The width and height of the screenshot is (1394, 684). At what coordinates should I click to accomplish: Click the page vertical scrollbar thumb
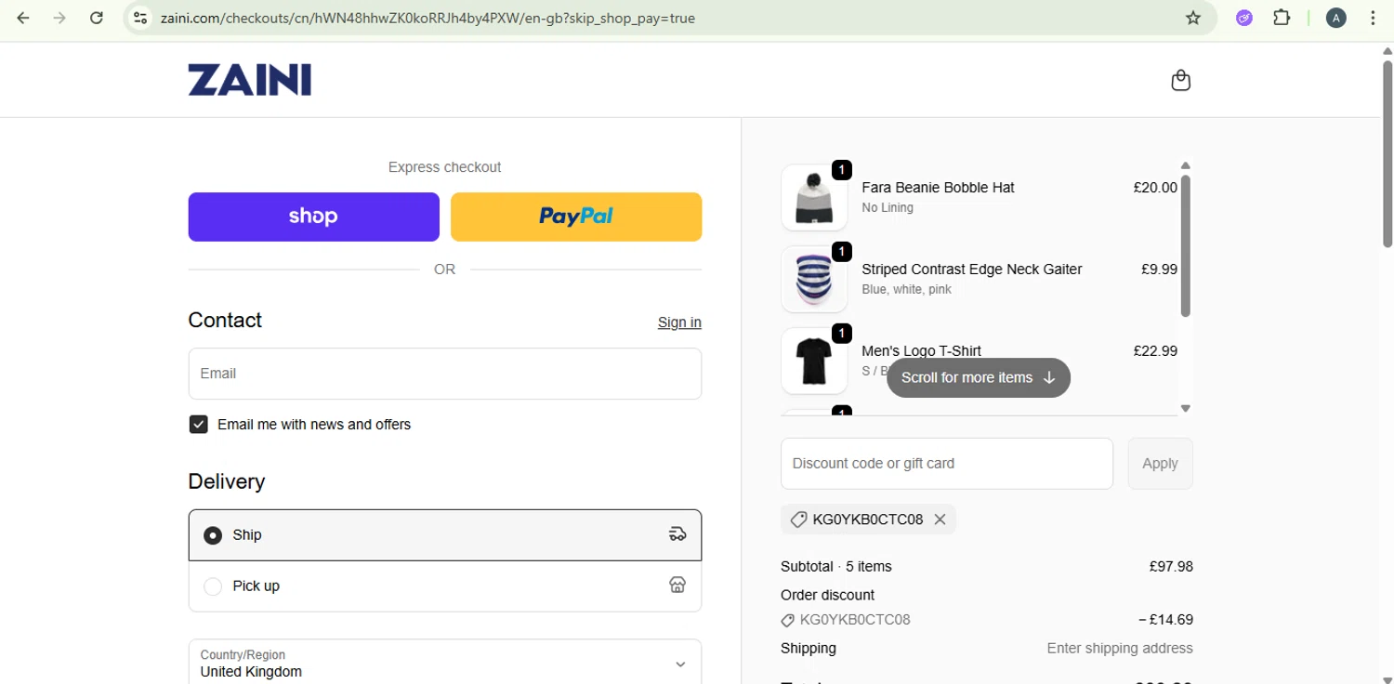coord(1387,153)
